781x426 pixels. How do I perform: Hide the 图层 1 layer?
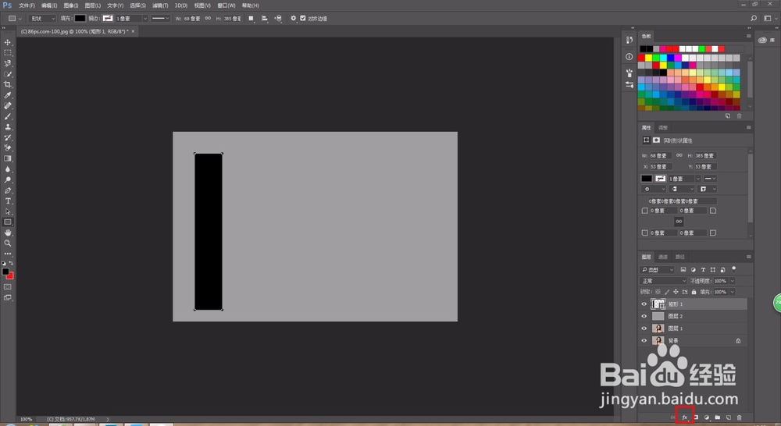644,328
